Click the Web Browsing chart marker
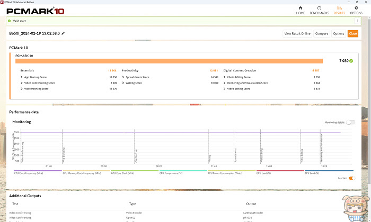The width and height of the screenshot is (371, 222). 64,155
